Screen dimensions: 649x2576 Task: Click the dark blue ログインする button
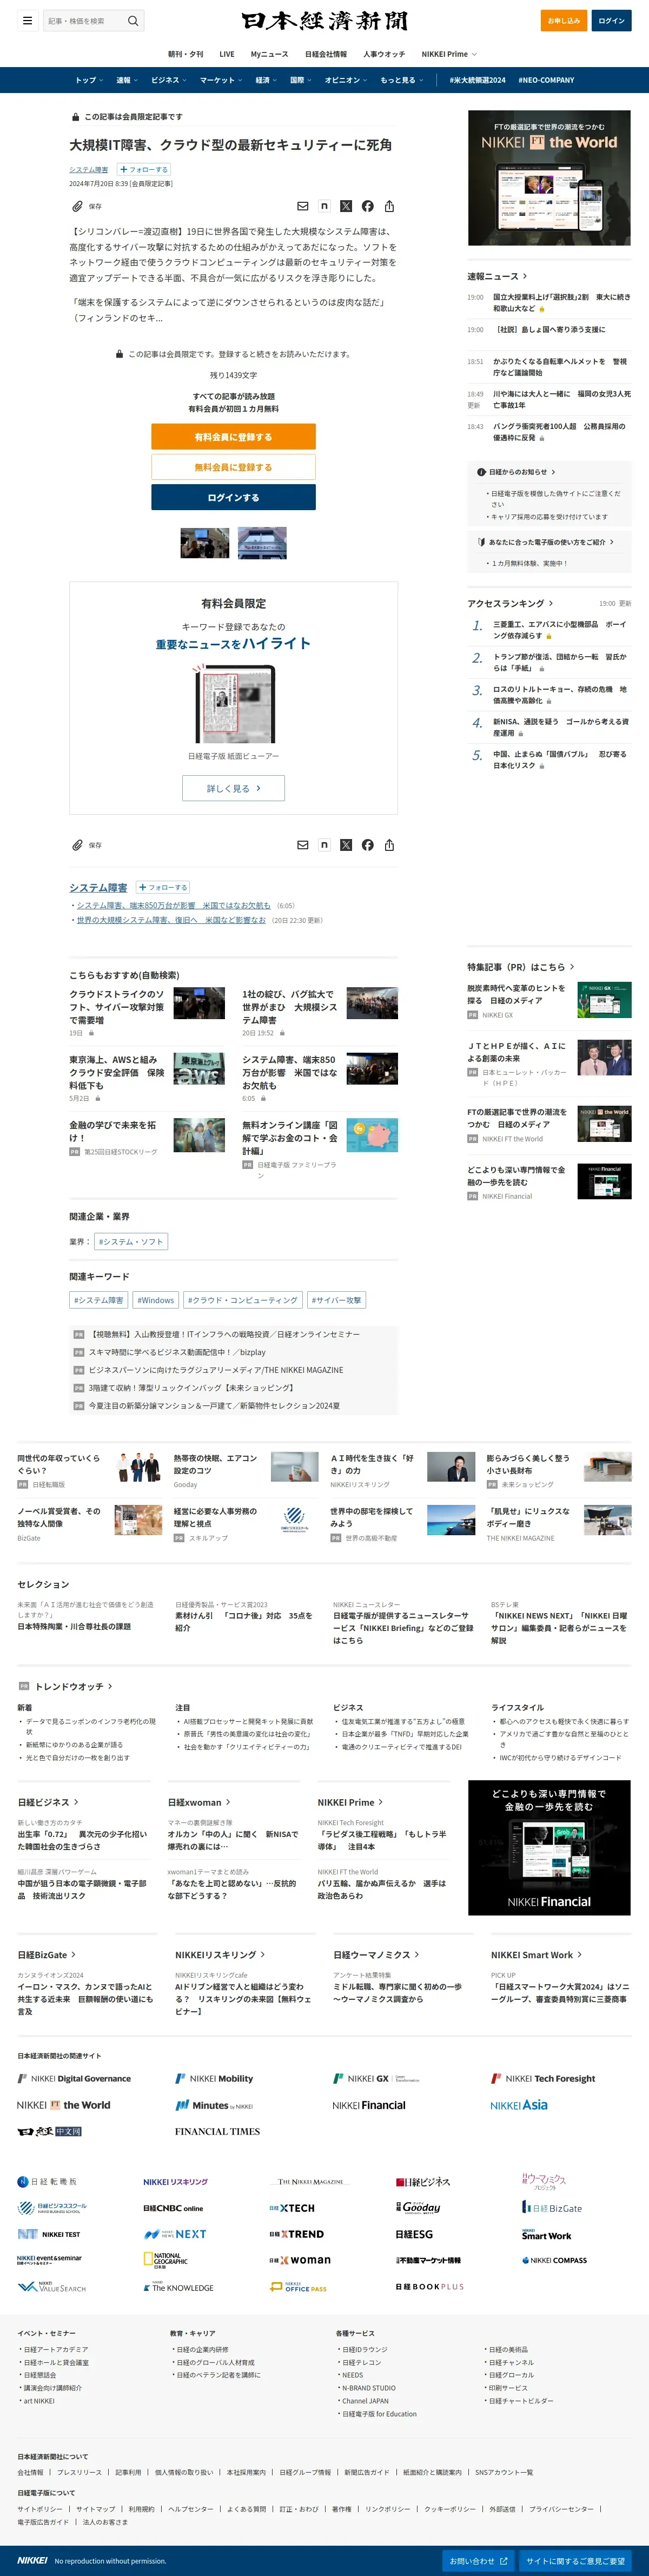click(233, 497)
